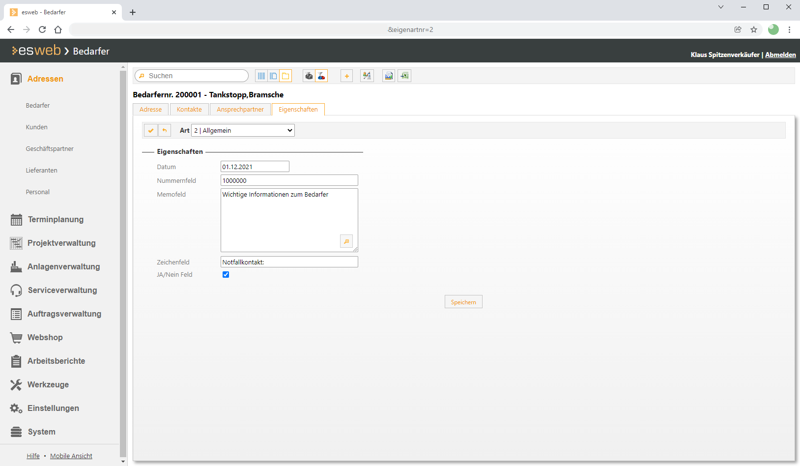The width and height of the screenshot is (800, 466).
Task: Add a new Bedarfer with plus icon
Action: point(347,76)
